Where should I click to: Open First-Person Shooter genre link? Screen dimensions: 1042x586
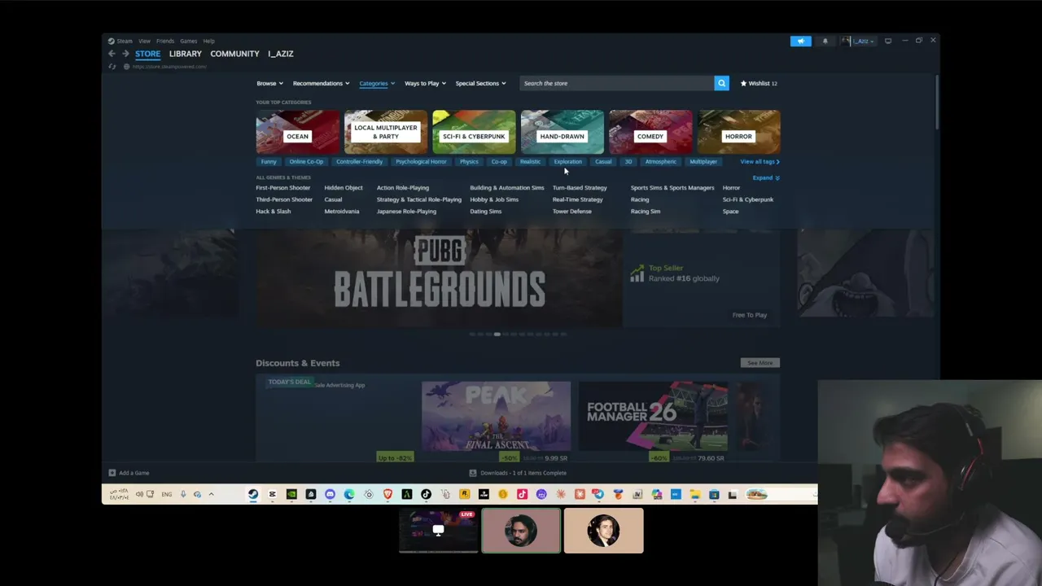pos(283,188)
